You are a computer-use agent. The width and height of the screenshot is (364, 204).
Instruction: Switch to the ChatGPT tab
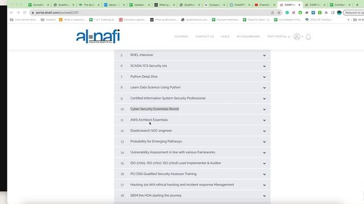[240, 5]
